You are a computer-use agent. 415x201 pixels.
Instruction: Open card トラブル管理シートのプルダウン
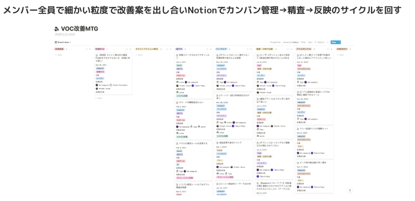(193, 189)
